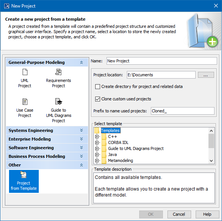The height and width of the screenshot is (221, 222).
Task: Select the Templates root tree item
Action: [110, 130]
